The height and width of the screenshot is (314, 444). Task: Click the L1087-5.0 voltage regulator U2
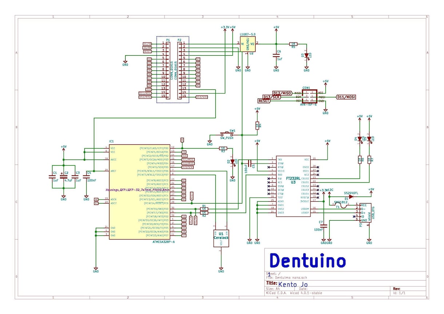coord(247,44)
